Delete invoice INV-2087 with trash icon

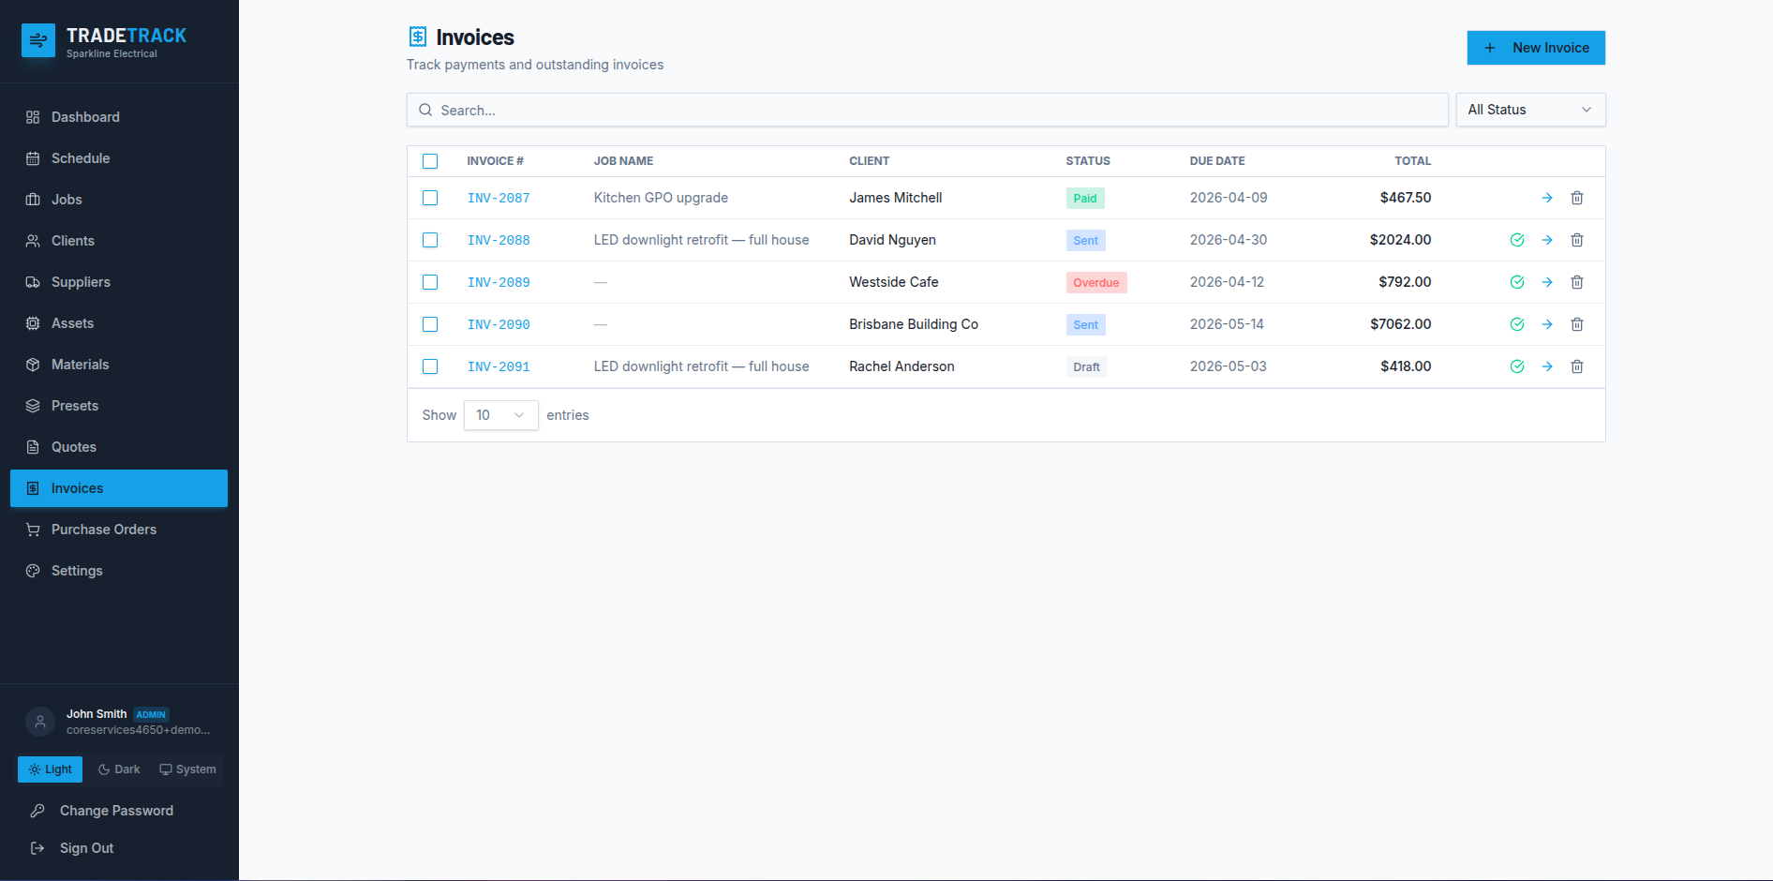tap(1577, 198)
